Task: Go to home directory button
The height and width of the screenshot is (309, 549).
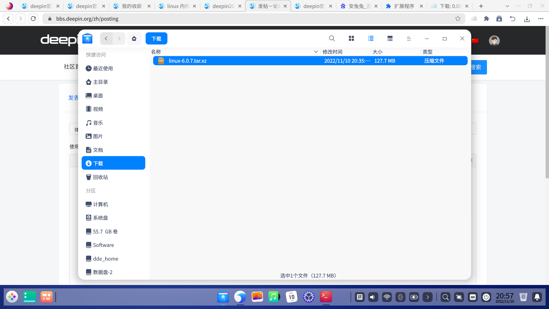Action: point(134,38)
